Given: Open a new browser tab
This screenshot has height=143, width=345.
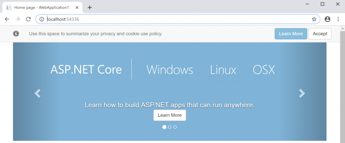Looking at the screenshot, I should click(90, 7).
